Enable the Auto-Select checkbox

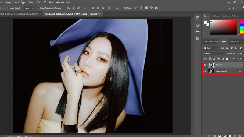click(9, 8)
